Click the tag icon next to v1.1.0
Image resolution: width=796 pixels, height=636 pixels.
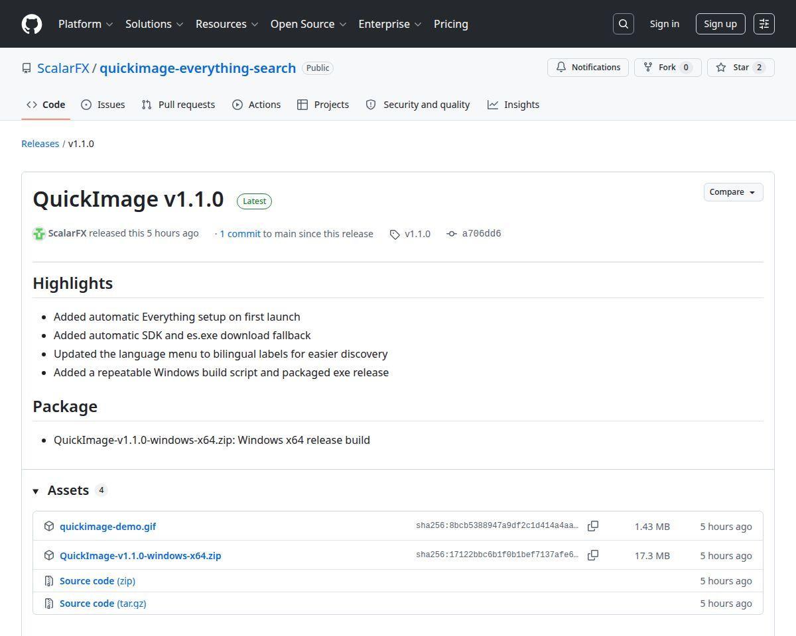[395, 235]
